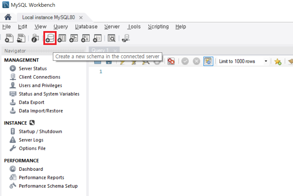Open the Home screen tab icon
Screen dimensions: 293x196
pos(8,17)
